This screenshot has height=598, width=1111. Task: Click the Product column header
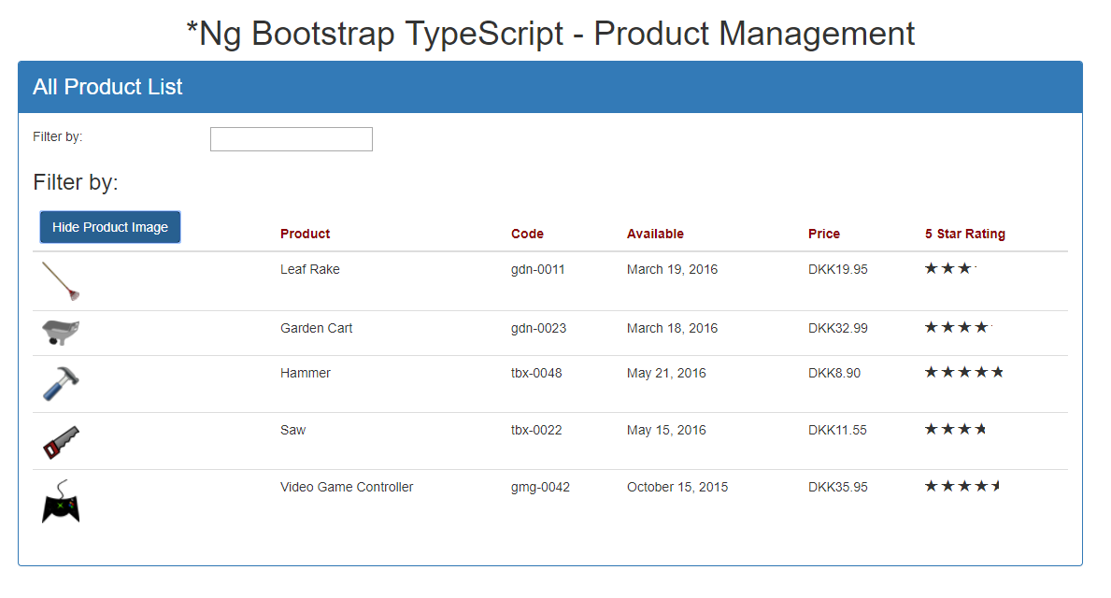(305, 234)
